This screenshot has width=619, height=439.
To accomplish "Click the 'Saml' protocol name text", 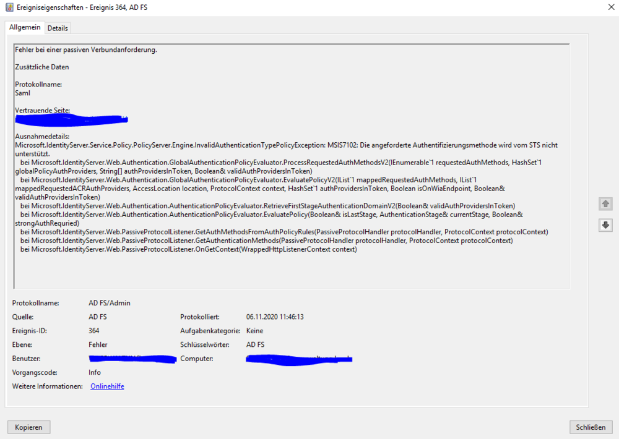I will point(23,93).
